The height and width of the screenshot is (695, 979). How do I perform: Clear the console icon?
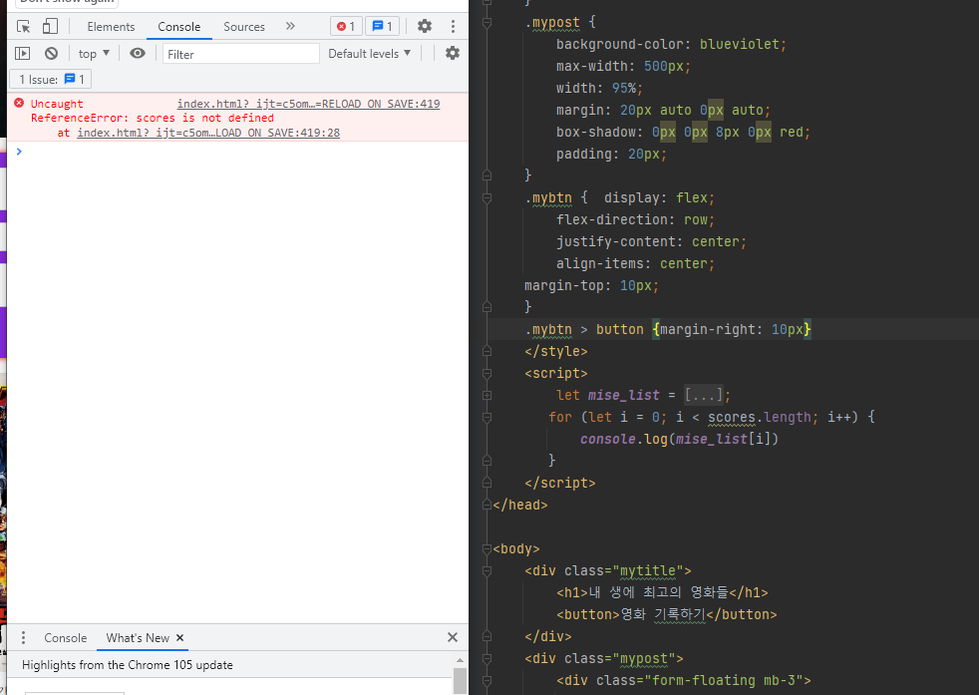(51, 54)
